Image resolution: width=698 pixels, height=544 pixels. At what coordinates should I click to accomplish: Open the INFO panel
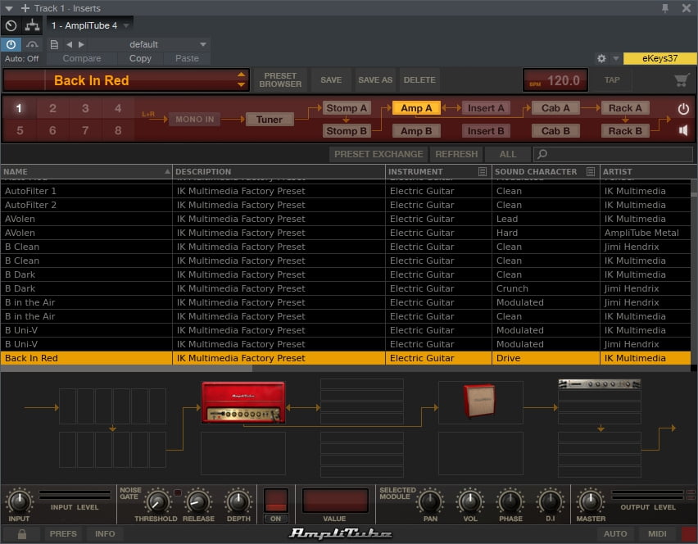(105, 534)
